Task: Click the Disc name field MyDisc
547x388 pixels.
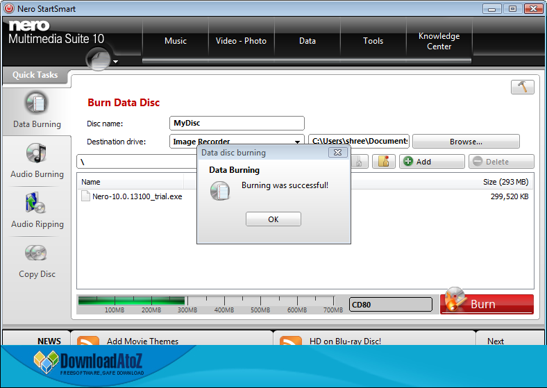Action: point(237,123)
